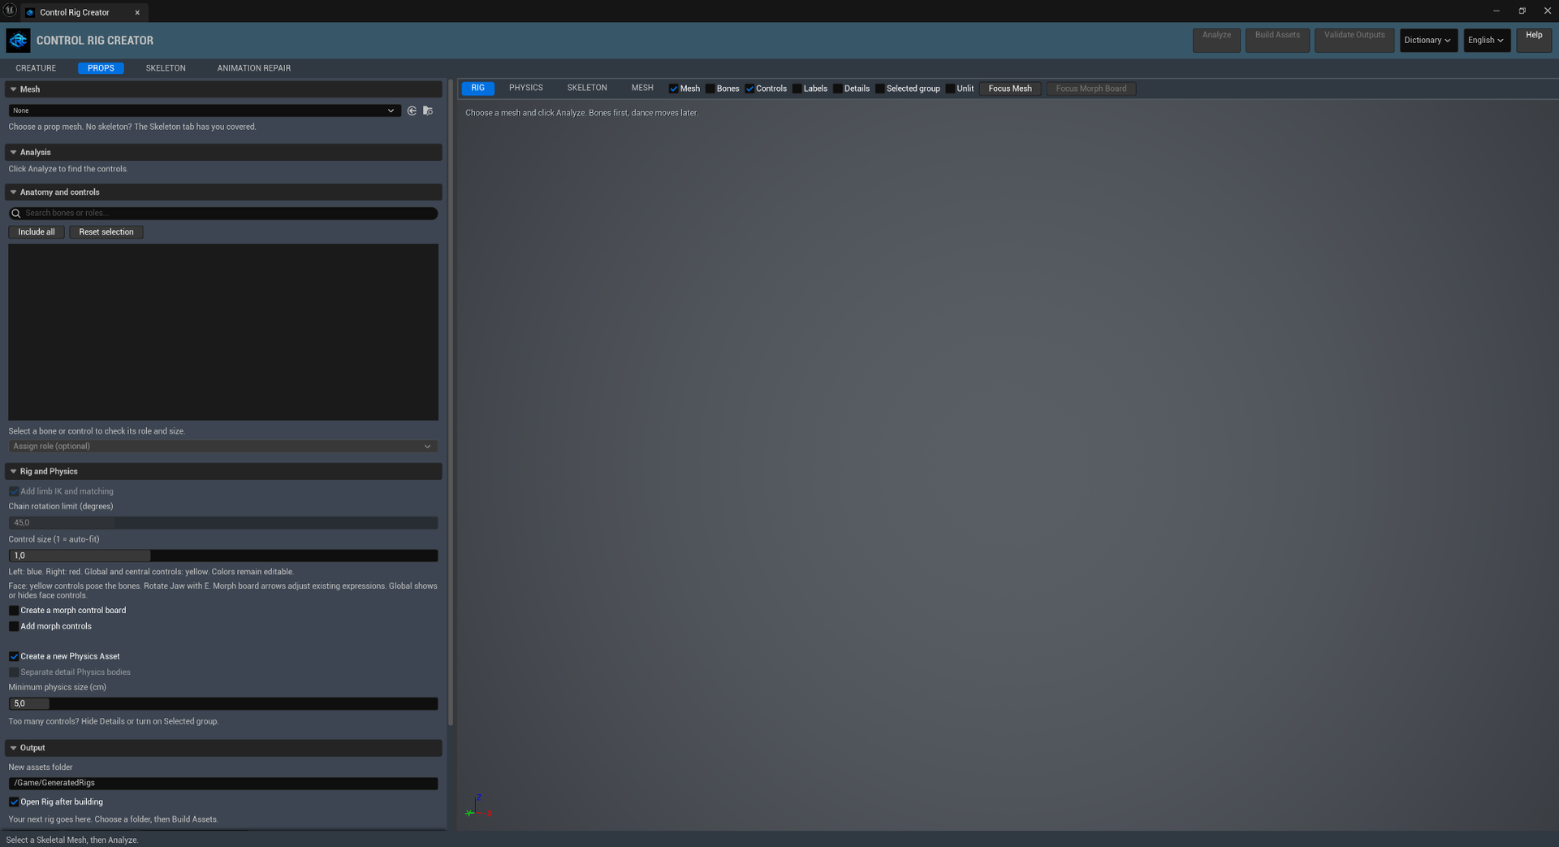Enable the Selected group checkbox
The height and width of the screenshot is (847, 1559).
[x=879, y=89]
